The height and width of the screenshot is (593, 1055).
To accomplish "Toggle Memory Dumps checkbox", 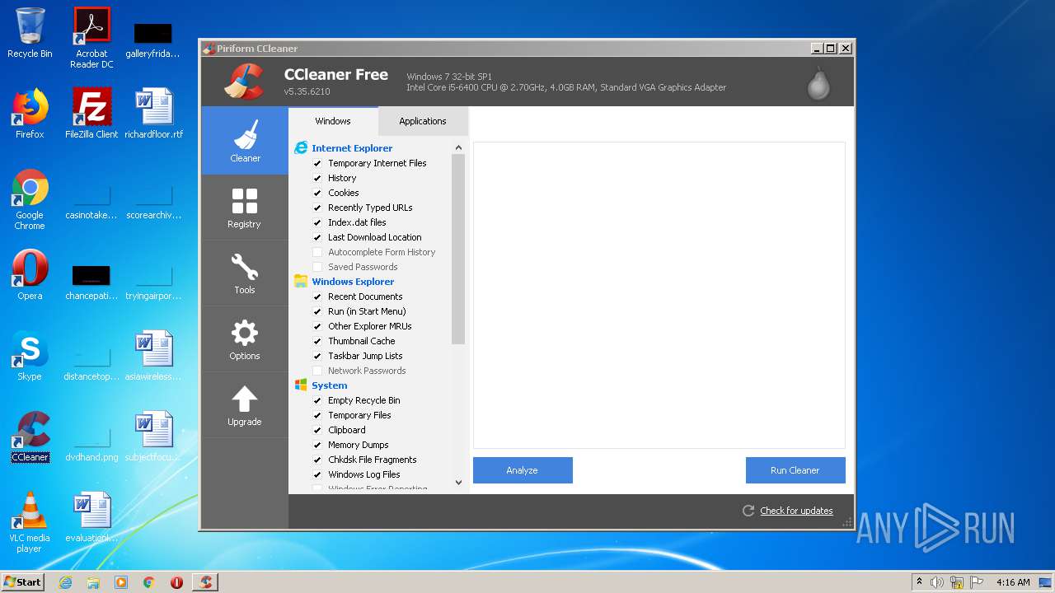I will (x=317, y=445).
